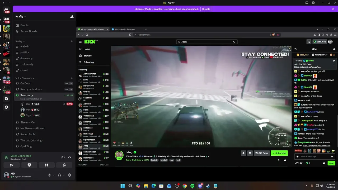Screen dimensions: 338x190
Task: Create a channel in the Krafty category
Action: (x=72, y=41)
